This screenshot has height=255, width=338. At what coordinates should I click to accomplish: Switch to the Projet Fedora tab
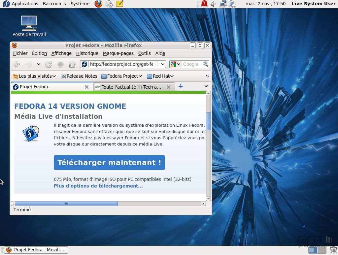point(52,87)
